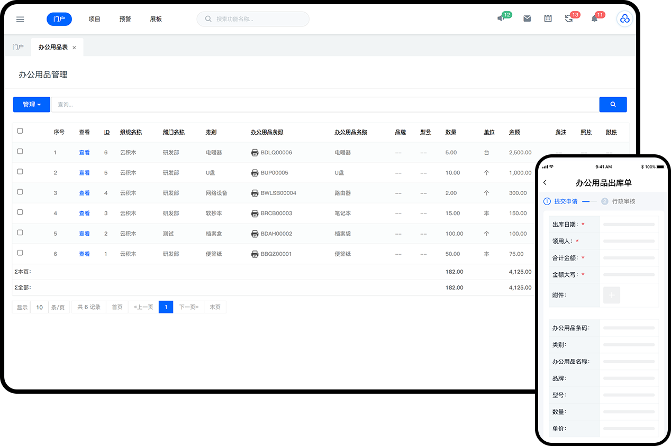Click the refresh sync icon
The image size is (671, 446).
click(x=569, y=18)
